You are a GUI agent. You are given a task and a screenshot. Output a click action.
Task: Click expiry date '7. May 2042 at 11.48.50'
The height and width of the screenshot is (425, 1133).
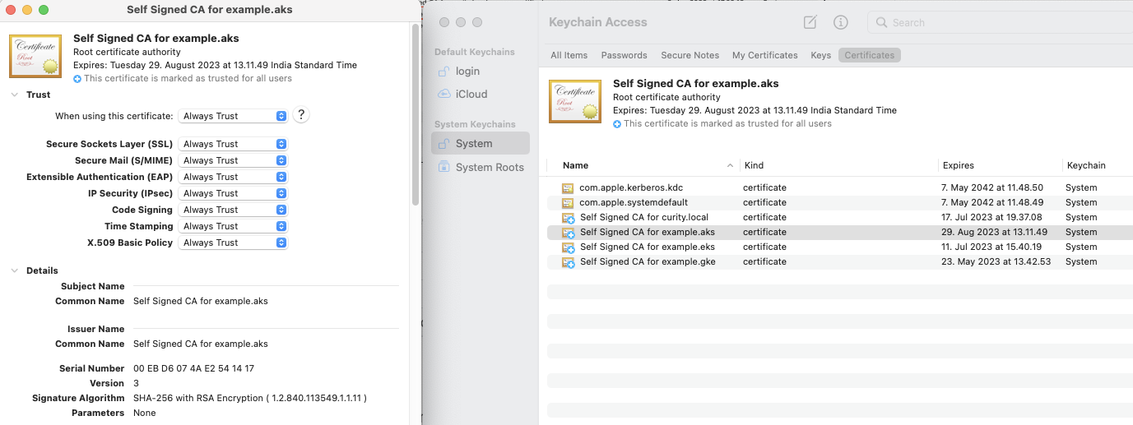tap(991, 188)
